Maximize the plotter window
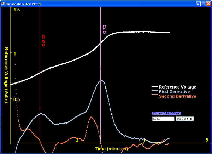212x154 pixels. [203, 3]
